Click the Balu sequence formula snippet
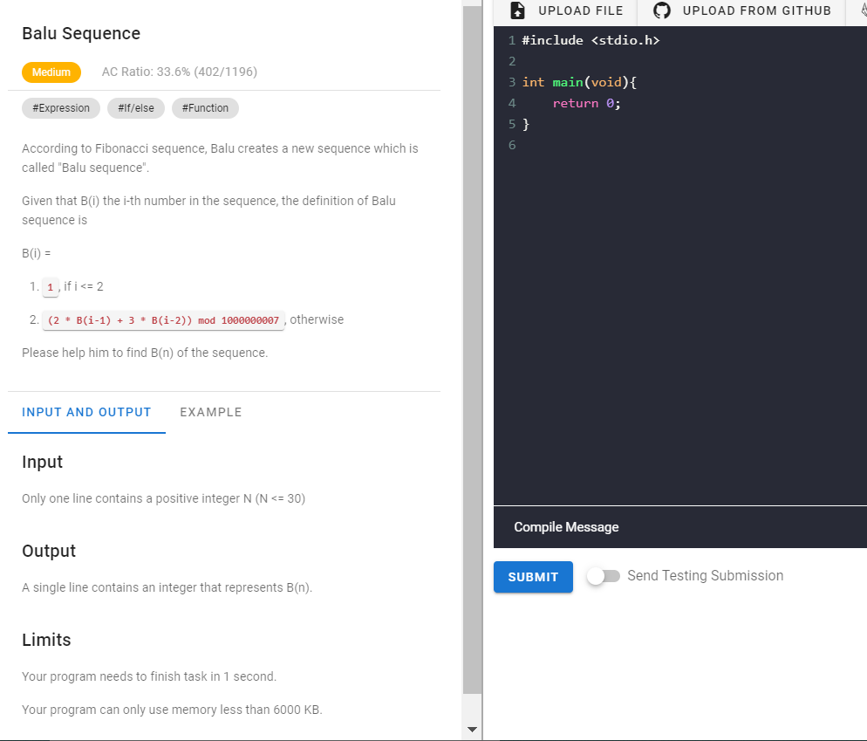Screen dimensions: 867x741 pos(162,319)
